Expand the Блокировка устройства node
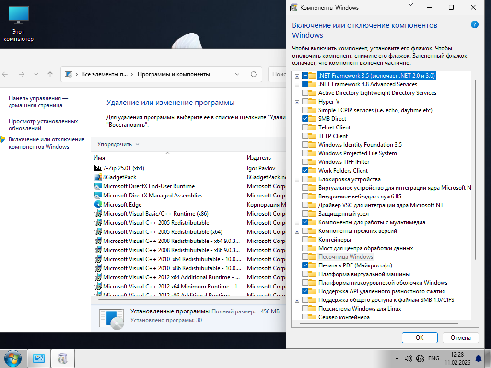Viewport: 491px width, 368px height. tap(297, 180)
